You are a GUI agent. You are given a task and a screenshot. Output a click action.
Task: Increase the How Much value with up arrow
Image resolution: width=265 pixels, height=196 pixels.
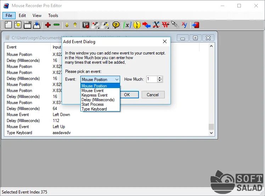pyautogui.click(x=159, y=78)
